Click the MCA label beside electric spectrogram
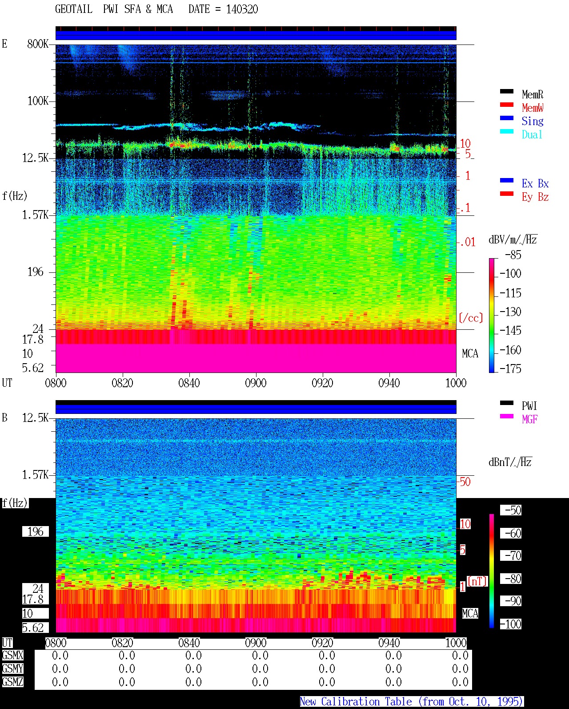 [470, 353]
